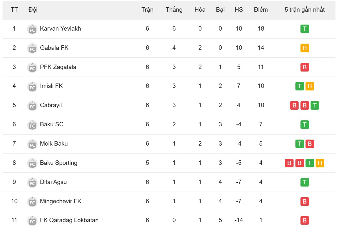The image size is (338, 242).
Task: Click PFK Zaqatala's red B result badge
Action: (305, 67)
